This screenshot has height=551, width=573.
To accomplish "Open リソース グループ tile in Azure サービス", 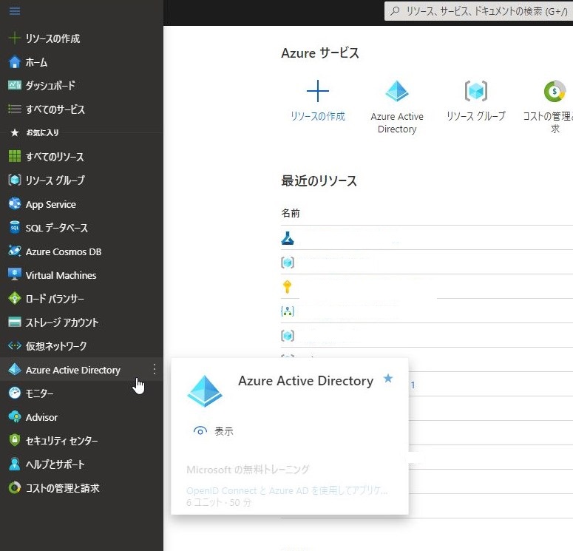I will (476, 101).
